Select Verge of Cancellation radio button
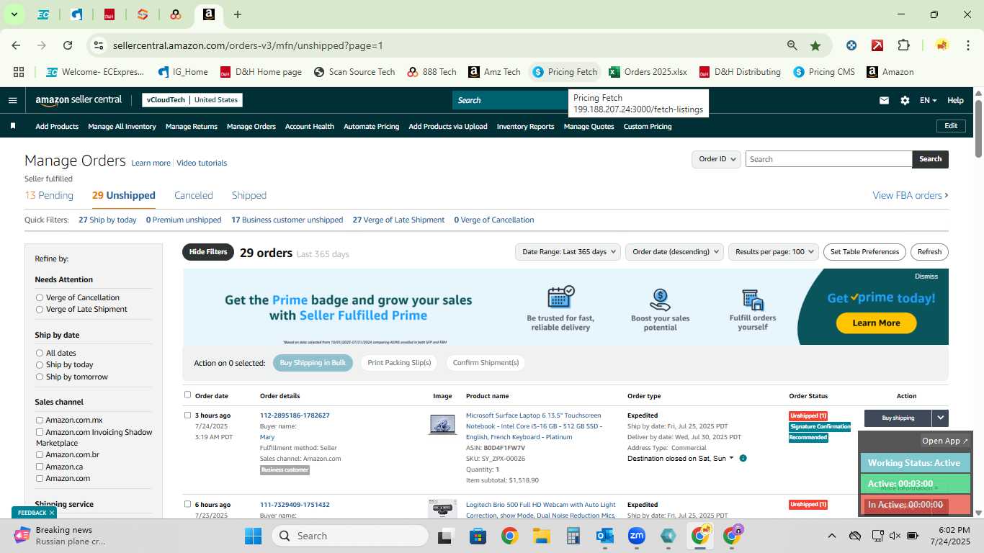This screenshot has width=984, height=553. point(40,297)
